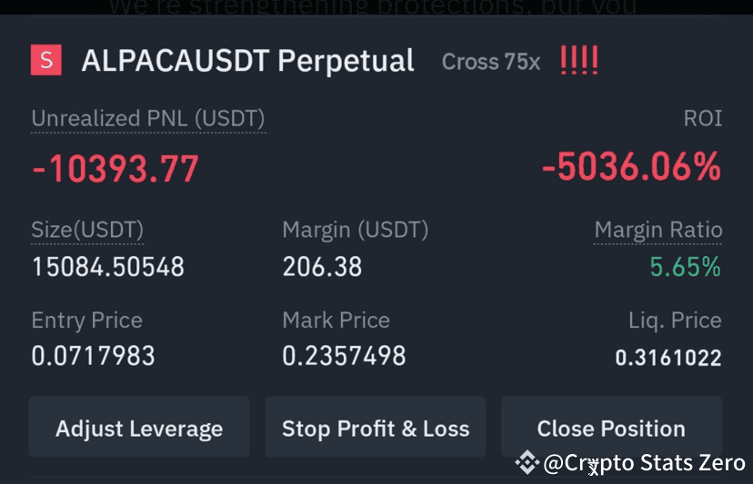Click the 0.3161022 liquidation price value

668,358
